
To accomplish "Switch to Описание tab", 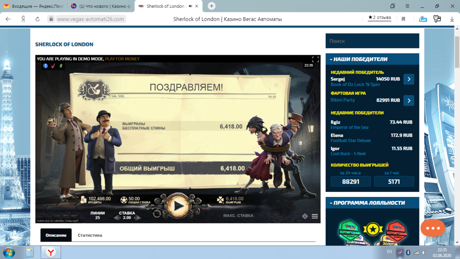I will [56, 235].
